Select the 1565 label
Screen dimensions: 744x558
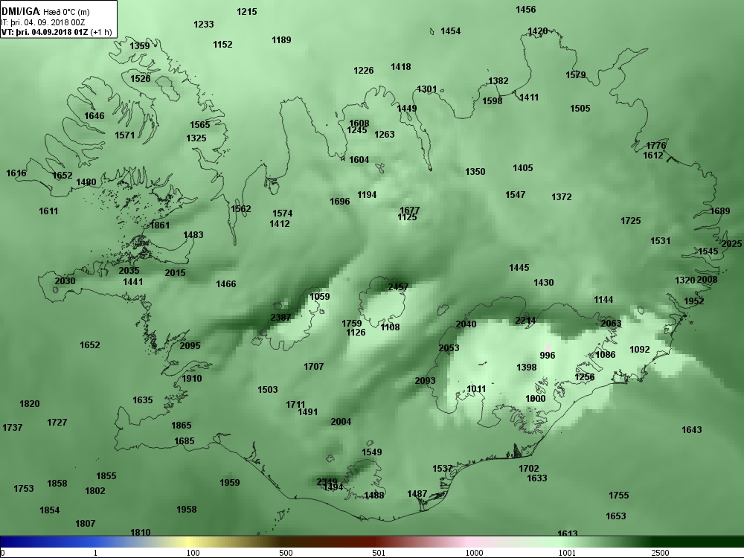point(199,124)
